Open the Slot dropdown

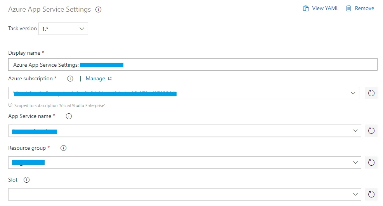point(355,194)
